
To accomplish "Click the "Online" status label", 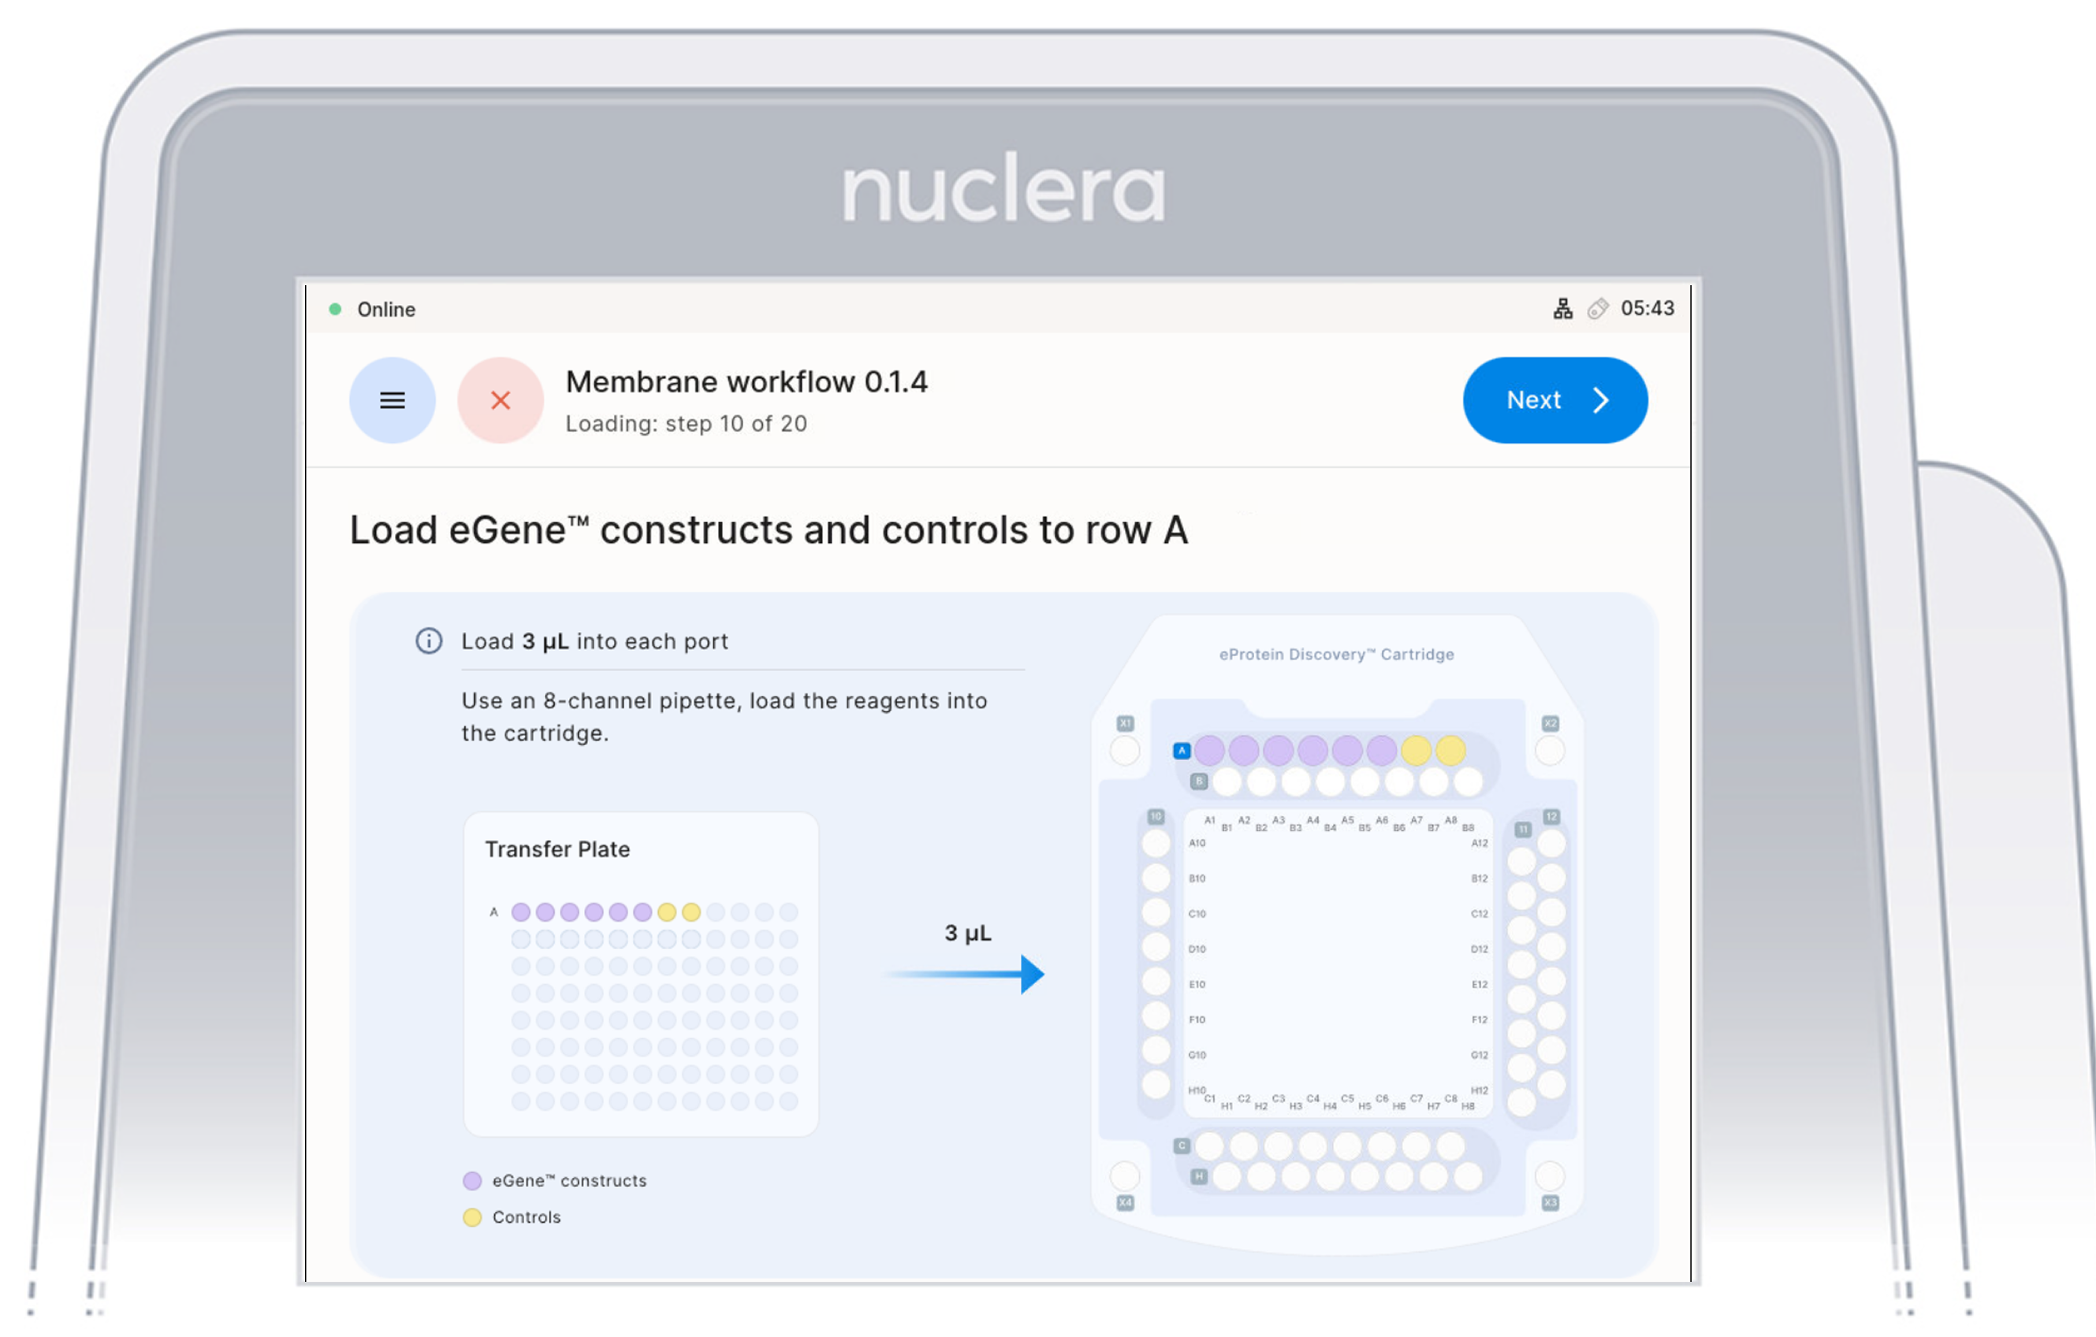I will 385,310.
